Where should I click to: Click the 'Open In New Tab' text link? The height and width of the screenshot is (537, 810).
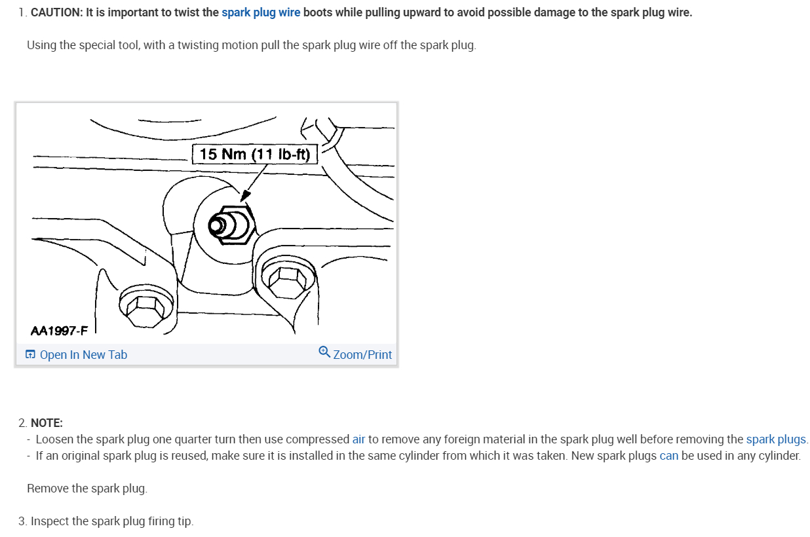click(83, 354)
